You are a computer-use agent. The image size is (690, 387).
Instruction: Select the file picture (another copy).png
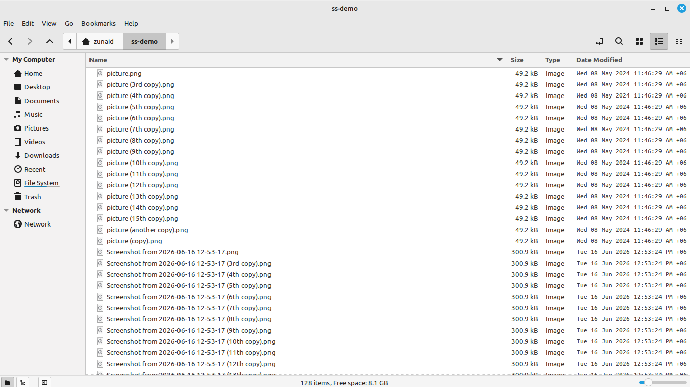coord(147,230)
